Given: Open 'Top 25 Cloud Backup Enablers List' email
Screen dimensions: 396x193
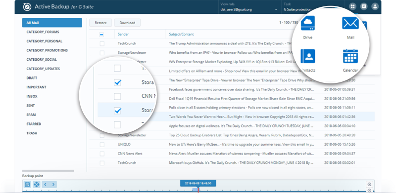Looking at the screenshot, I should tap(241, 135).
